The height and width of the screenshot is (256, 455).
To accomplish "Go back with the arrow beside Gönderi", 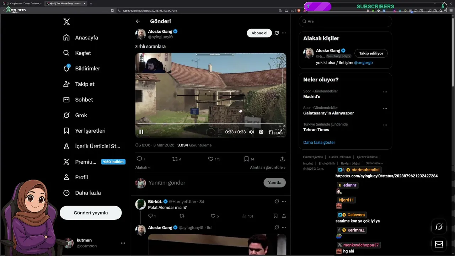I will [x=138, y=21].
